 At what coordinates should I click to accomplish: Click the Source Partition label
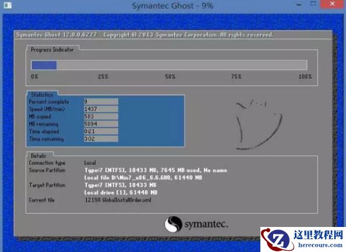point(47,171)
